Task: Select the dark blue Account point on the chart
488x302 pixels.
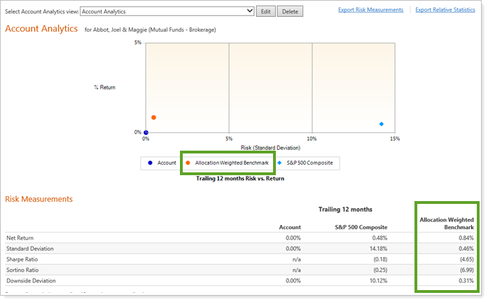Action: point(146,132)
